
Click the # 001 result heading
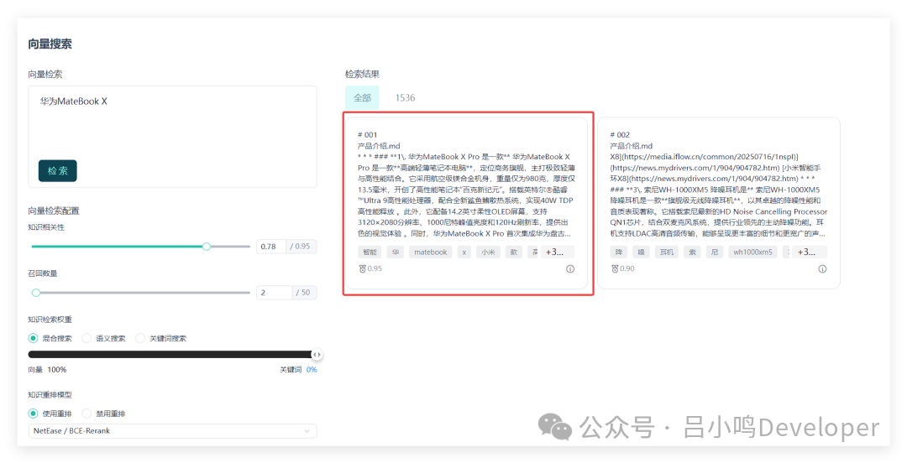(x=367, y=135)
